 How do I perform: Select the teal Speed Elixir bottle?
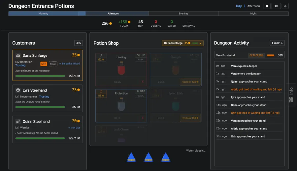pyautogui.click(x=176, y=104)
